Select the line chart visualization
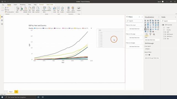The height and width of the screenshot is (99, 177). (x=145, y=23)
